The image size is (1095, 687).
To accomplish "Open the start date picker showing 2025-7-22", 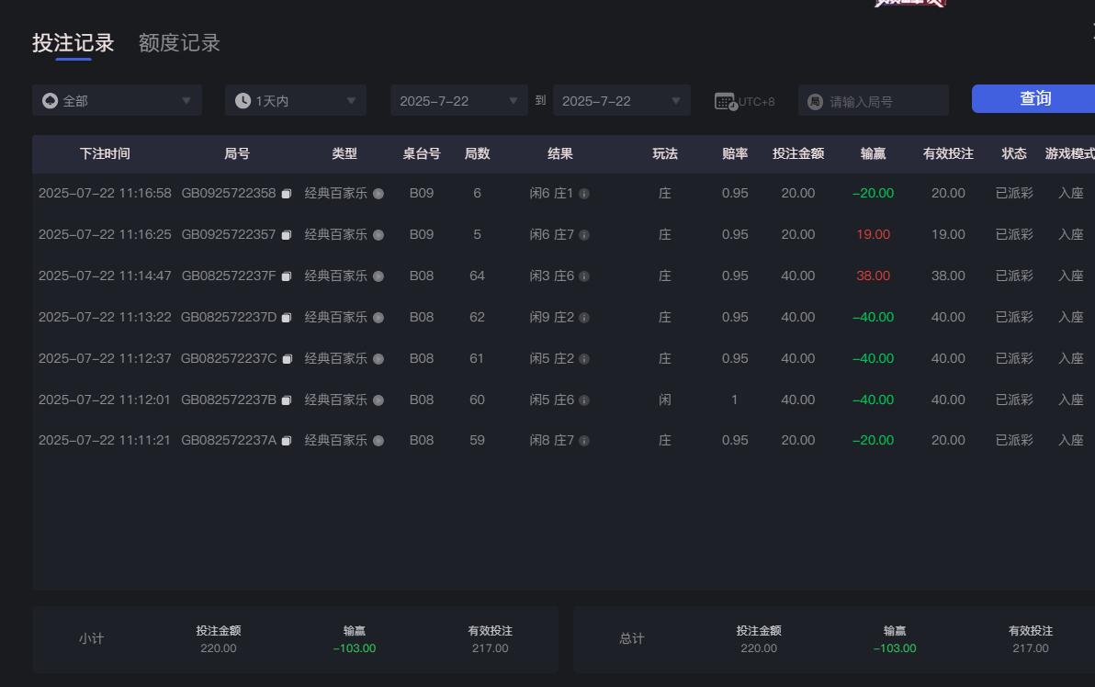I will pyautogui.click(x=458, y=100).
